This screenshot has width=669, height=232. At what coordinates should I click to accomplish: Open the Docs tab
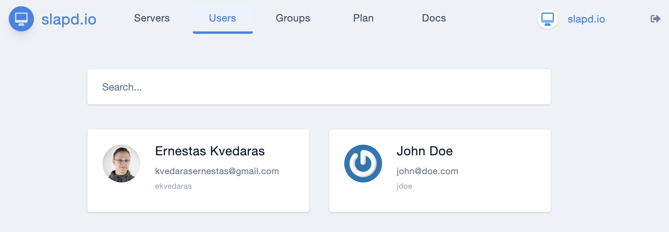click(x=434, y=18)
